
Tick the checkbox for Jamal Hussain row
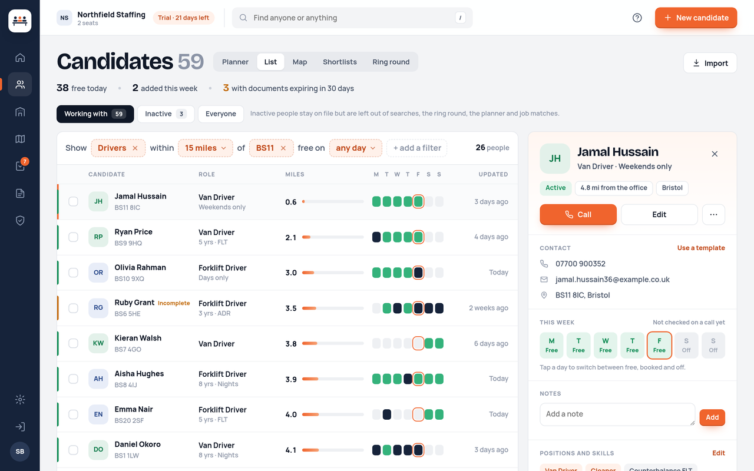[x=73, y=201]
